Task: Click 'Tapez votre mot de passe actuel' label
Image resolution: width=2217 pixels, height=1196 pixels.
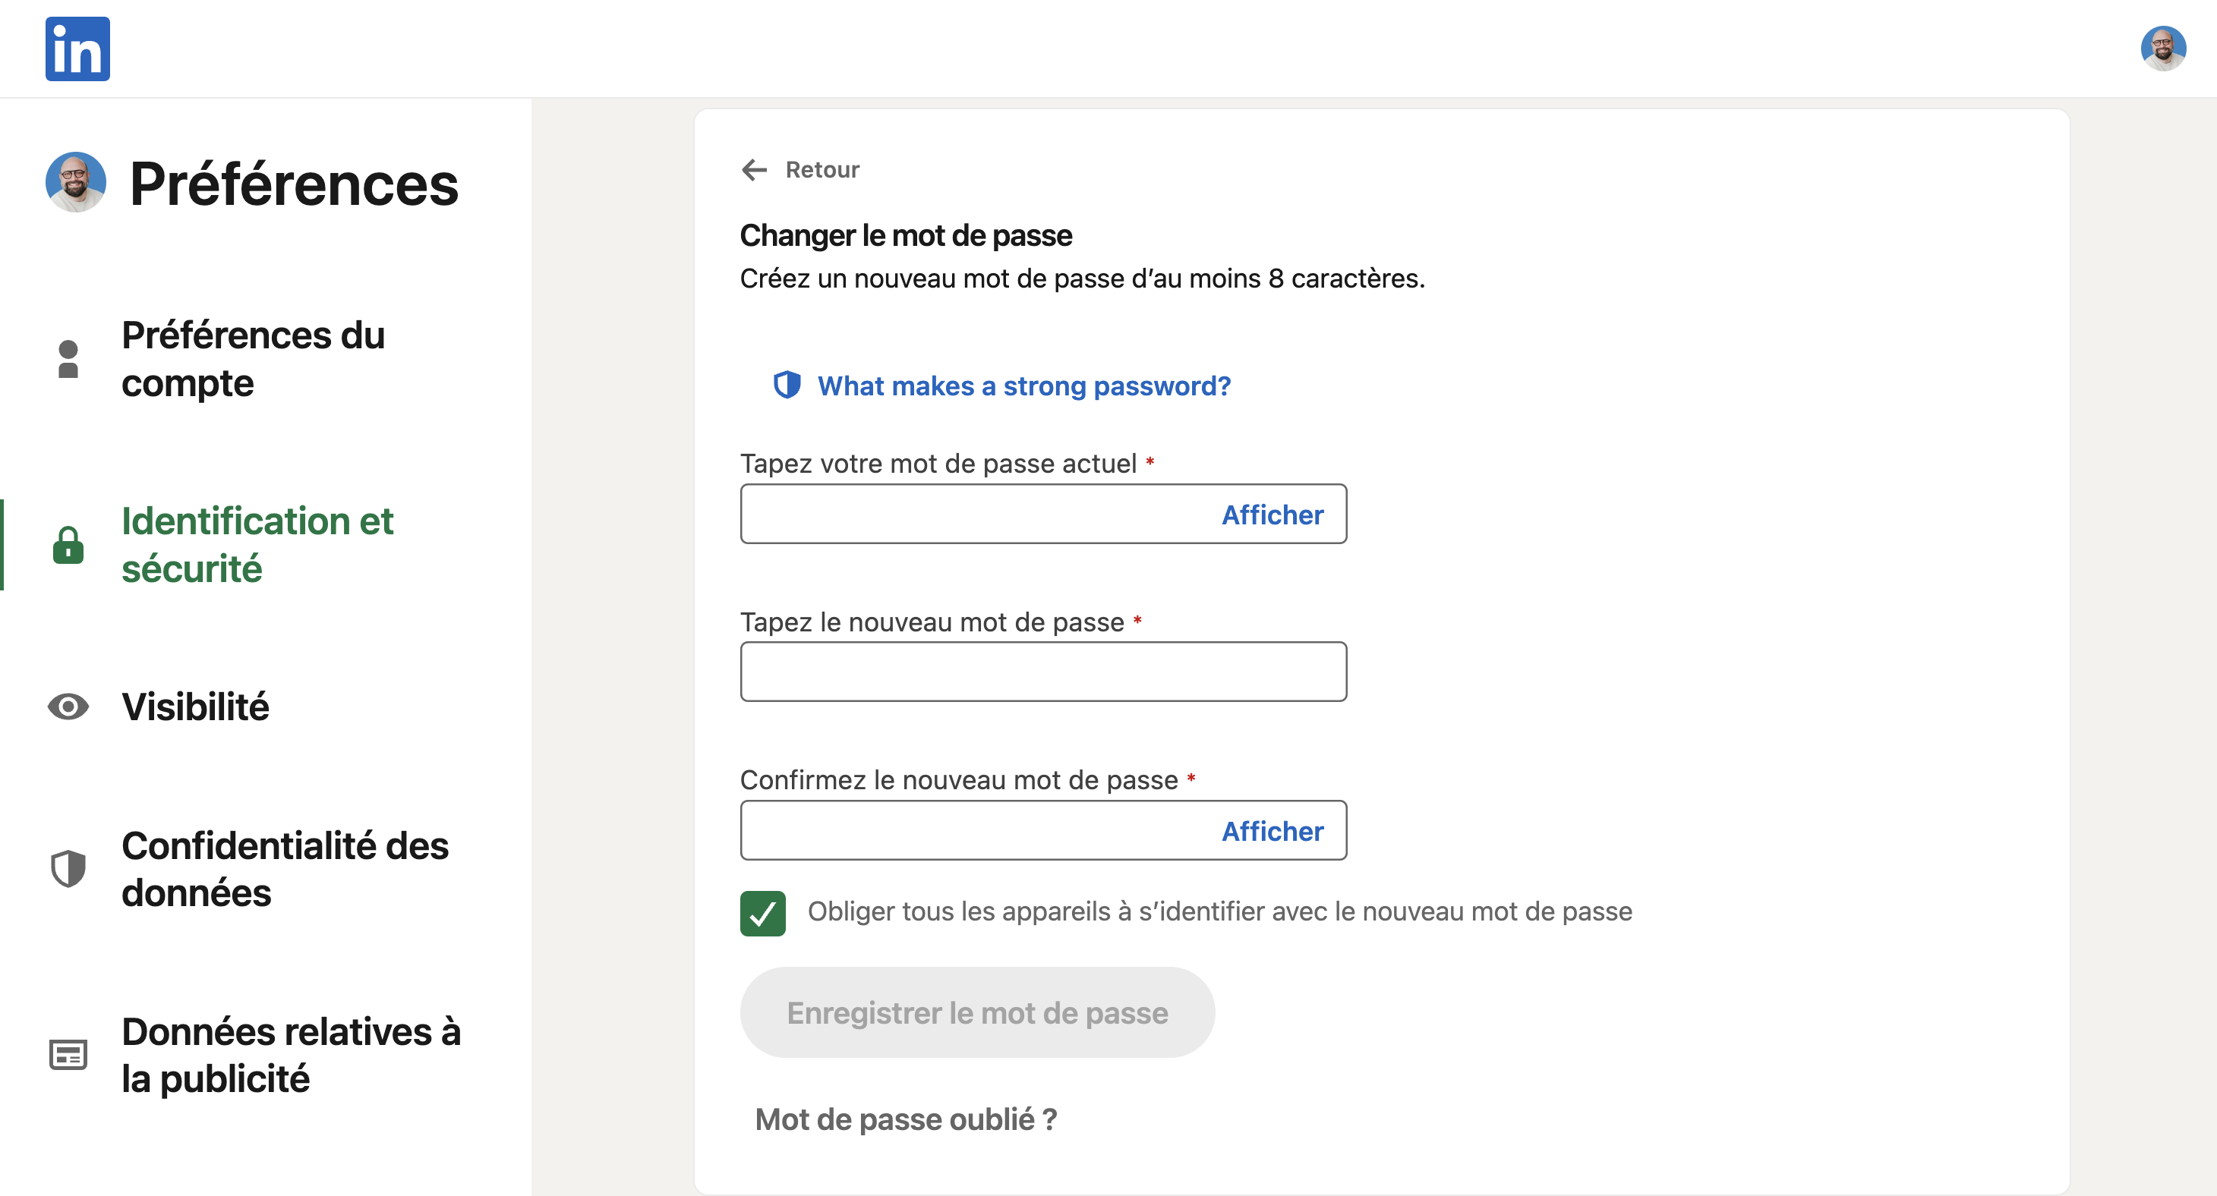Action: (x=938, y=464)
